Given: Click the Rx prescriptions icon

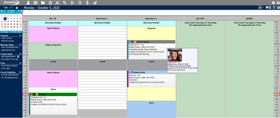Looking at the screenshot, I should coord(65,3).
